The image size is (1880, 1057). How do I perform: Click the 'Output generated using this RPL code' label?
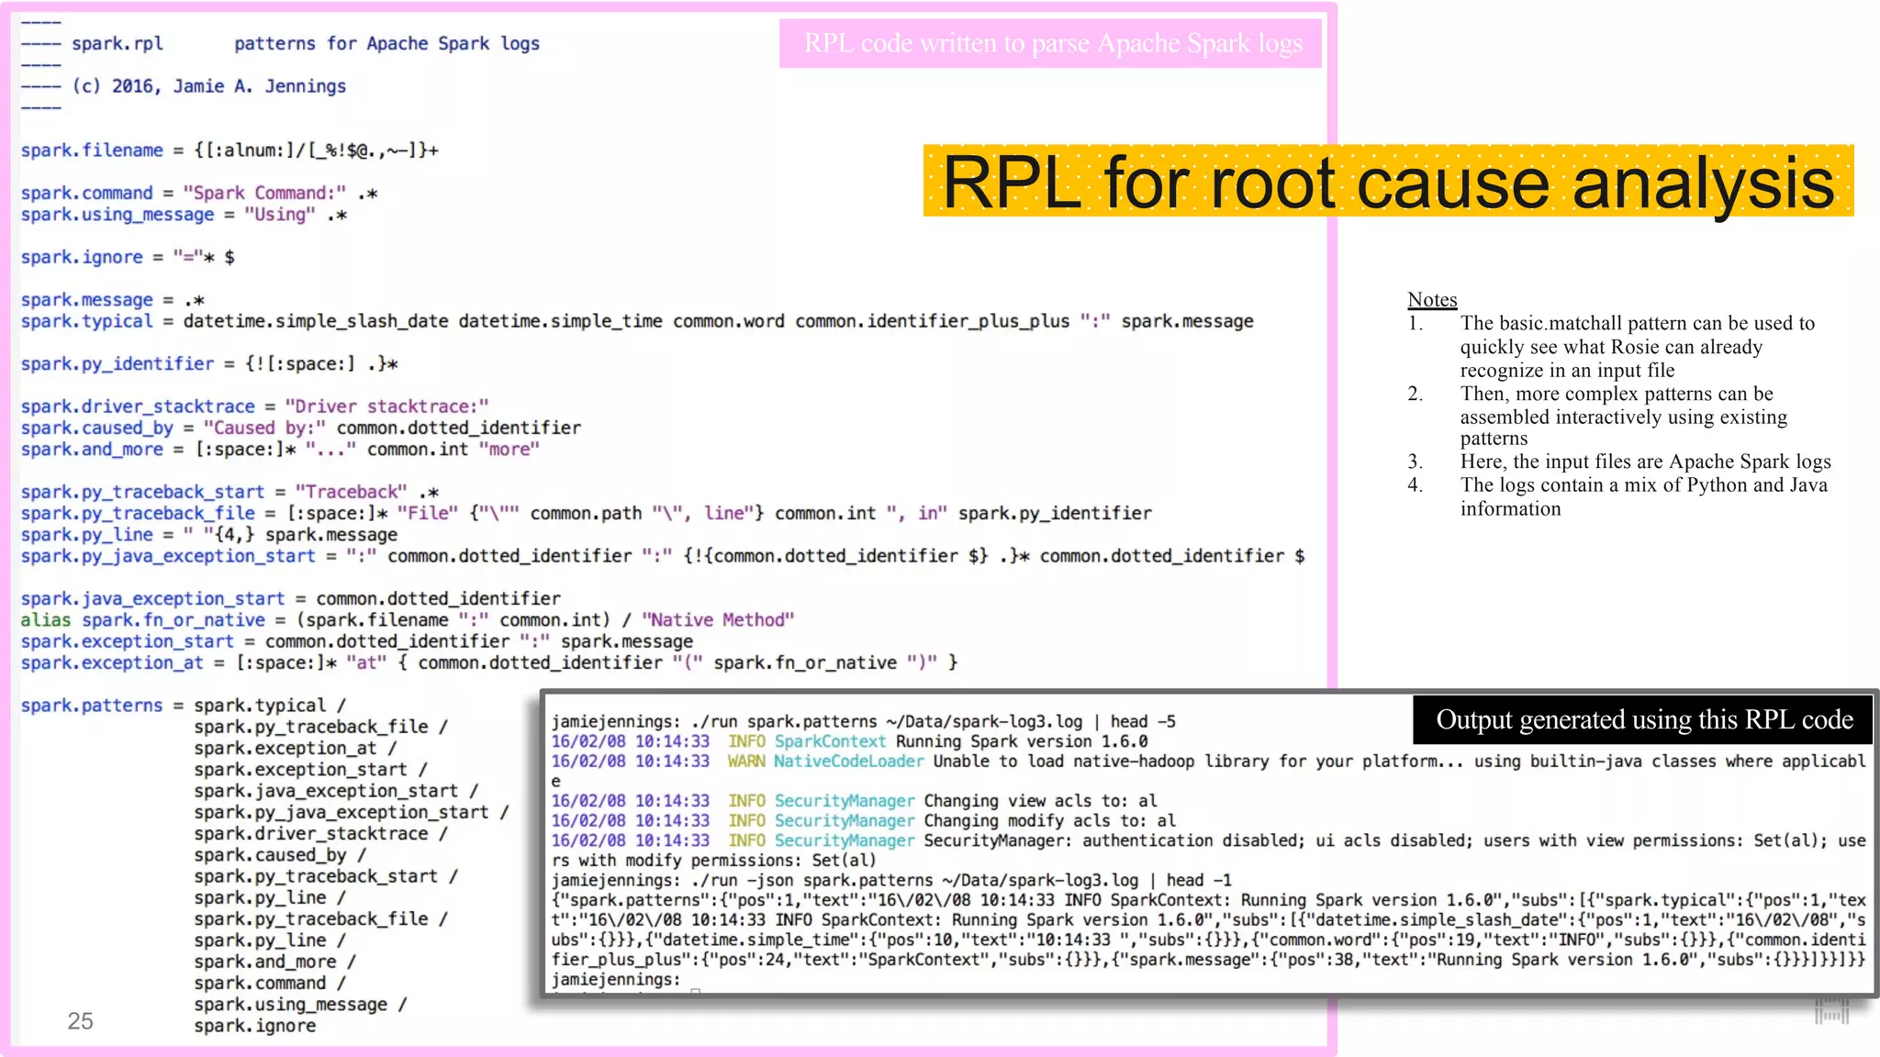click(1644, 719)
